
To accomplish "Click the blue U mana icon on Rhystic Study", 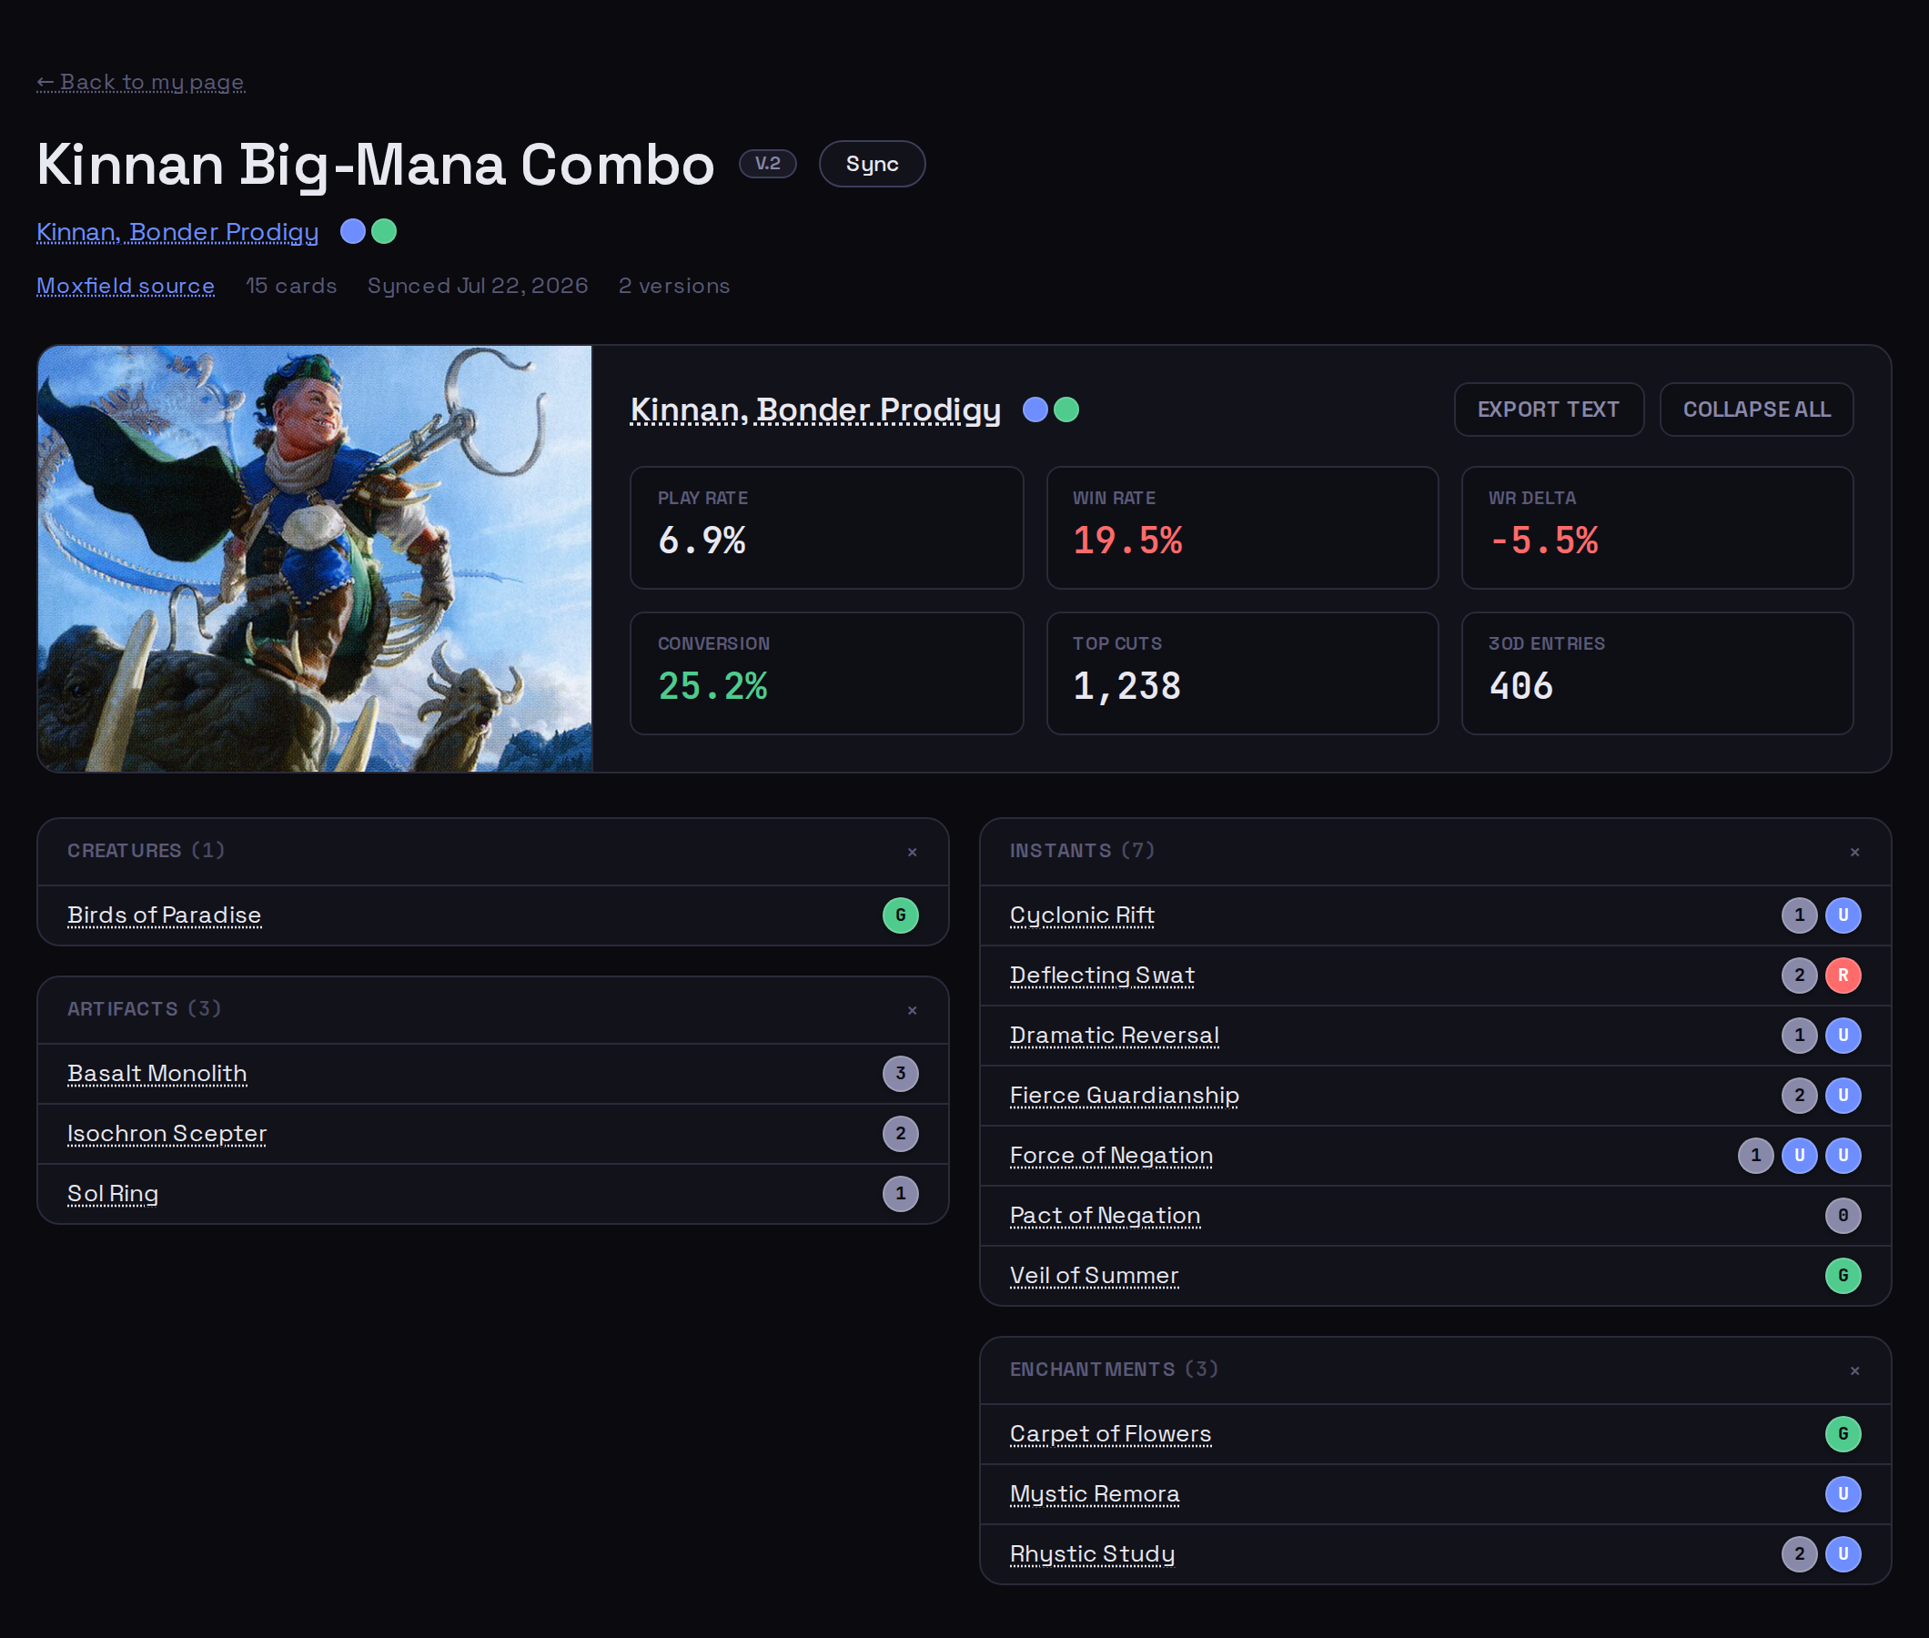I will pyautogui.click(x=1843, y=1554).
